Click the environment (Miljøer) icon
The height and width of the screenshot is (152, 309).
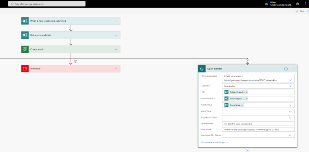pos(267,4)
